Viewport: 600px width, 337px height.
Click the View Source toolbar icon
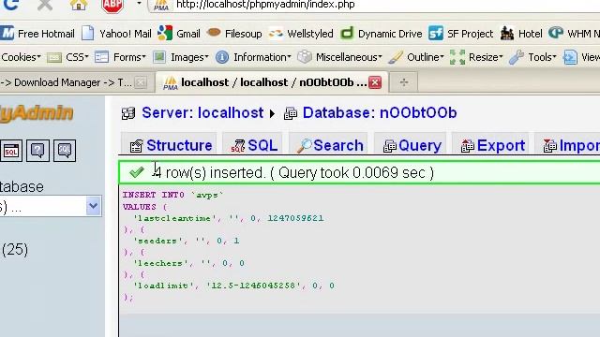(570, 57)
